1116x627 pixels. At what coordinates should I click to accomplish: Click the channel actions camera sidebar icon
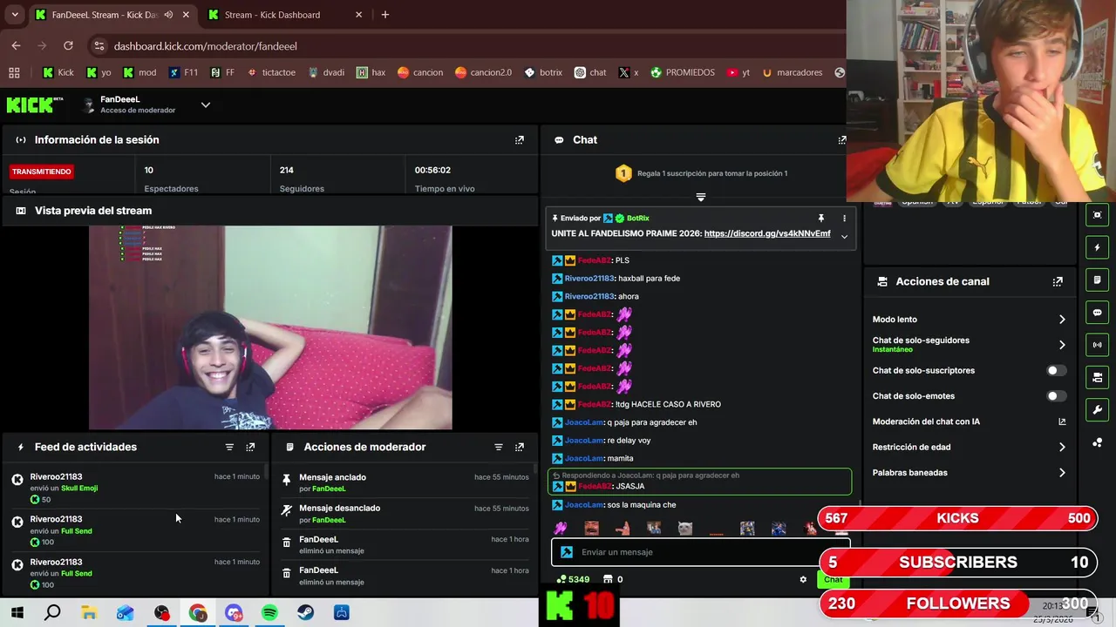pos(1097,377)
